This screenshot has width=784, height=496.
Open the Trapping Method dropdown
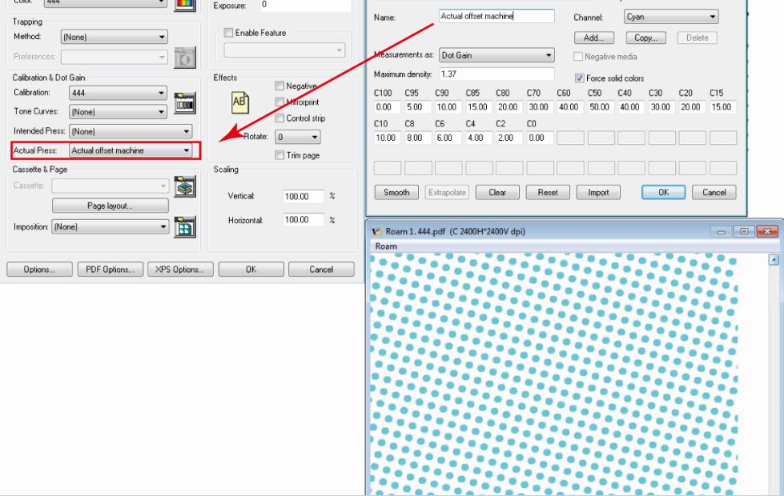[x=114, y=37]
